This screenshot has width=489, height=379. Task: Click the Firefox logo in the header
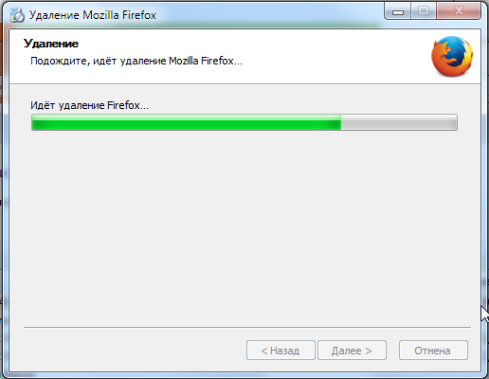click(452, 56)
